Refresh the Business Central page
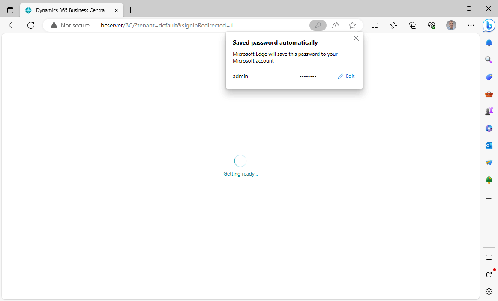498x301 pixels. (x=31, y=25)
